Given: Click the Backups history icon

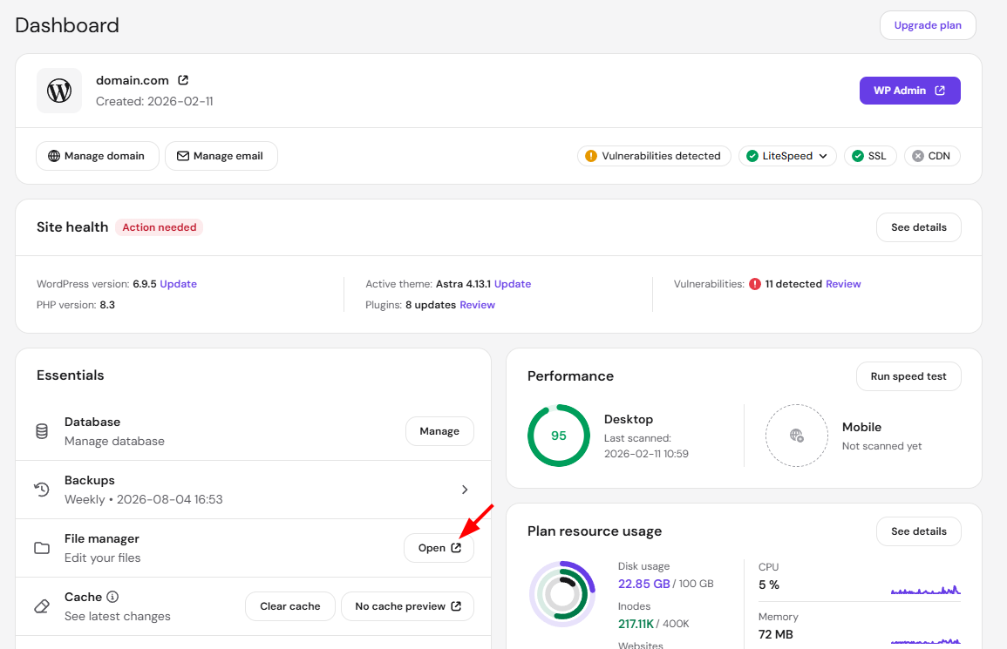Looking at the screenshot, I should [42, 490].
